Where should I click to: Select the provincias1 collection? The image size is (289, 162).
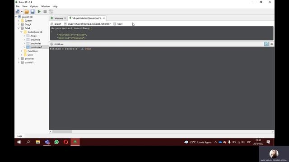36,47
